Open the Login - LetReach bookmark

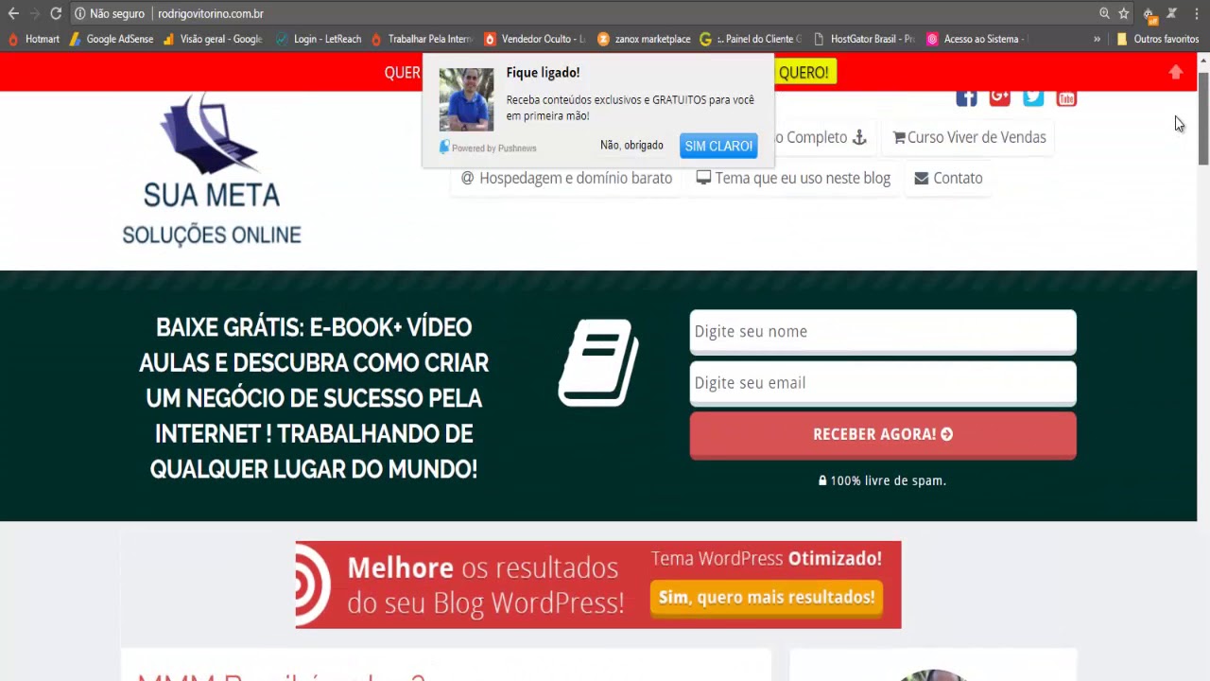click(319, 39)
